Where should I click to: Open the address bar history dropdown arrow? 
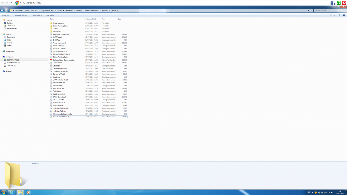tap(308, 10)
